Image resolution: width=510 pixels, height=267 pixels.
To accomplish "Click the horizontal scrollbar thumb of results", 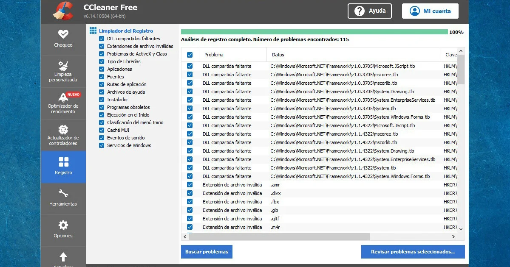I will point(279,236).
